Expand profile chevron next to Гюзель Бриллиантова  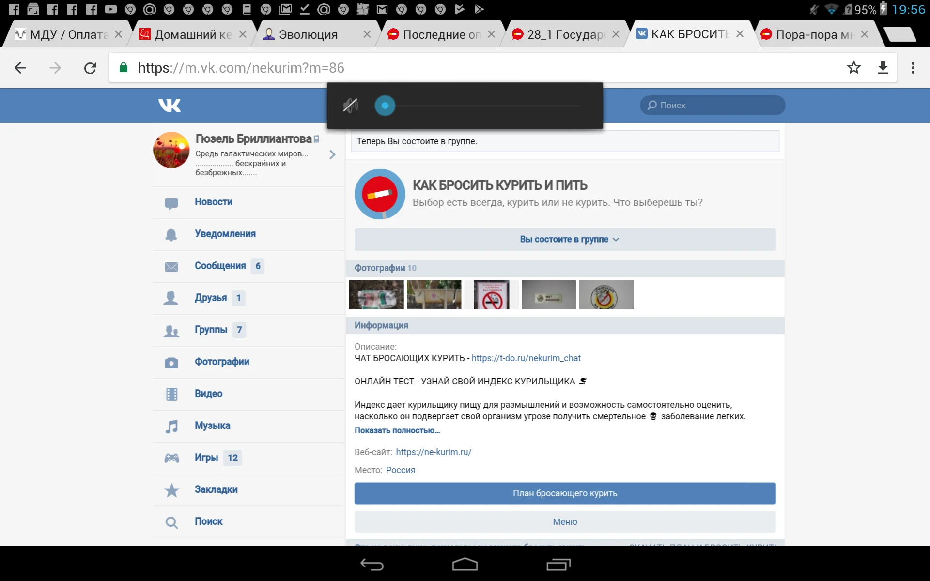332,154
